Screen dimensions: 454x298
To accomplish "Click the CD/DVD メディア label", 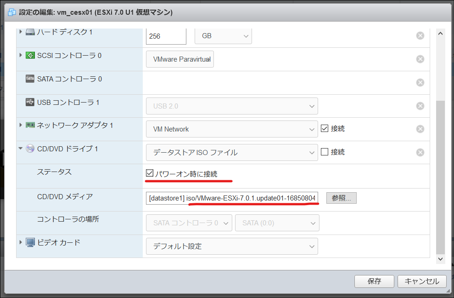I will click(x=65, y=197).
